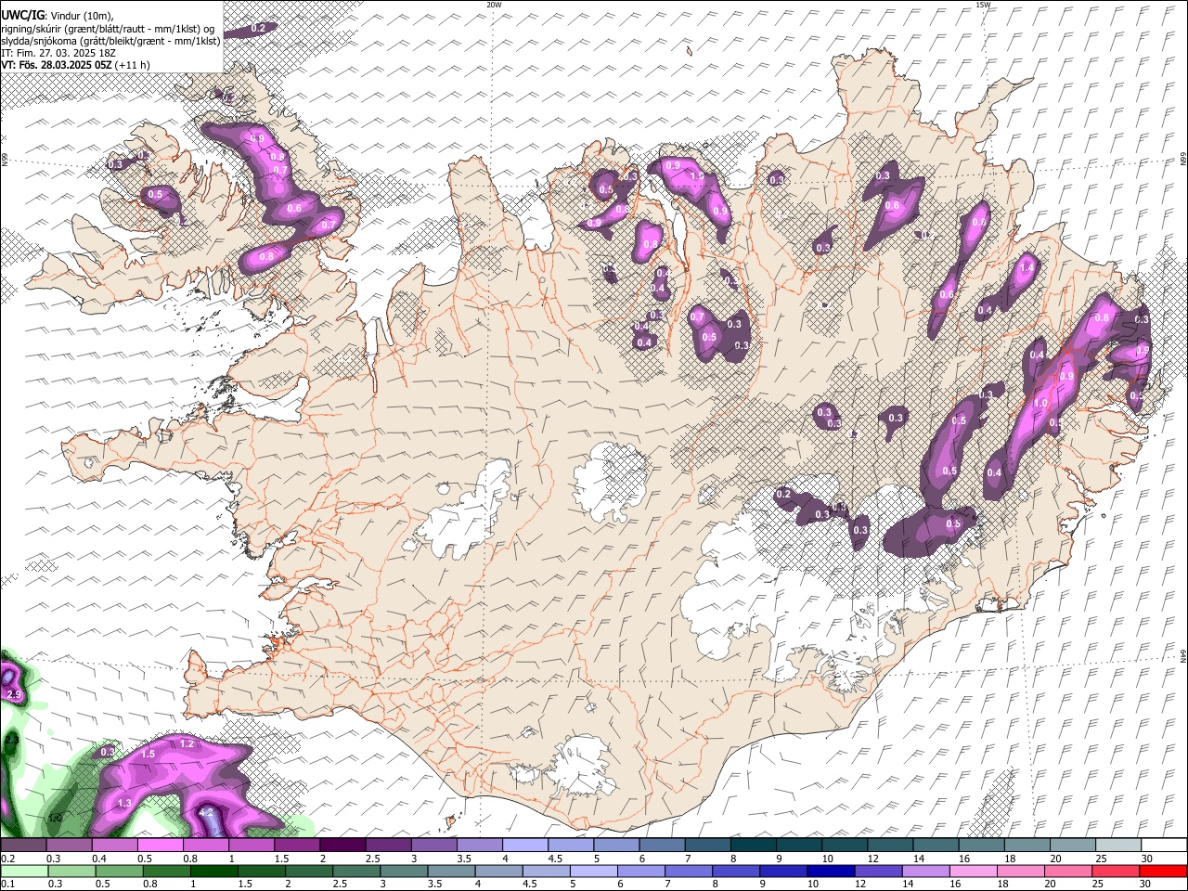Pick the lightest green rain swatch labeled 0.1
The height and width of the screenshot is (891, 1188).
[x=24, y=872]
